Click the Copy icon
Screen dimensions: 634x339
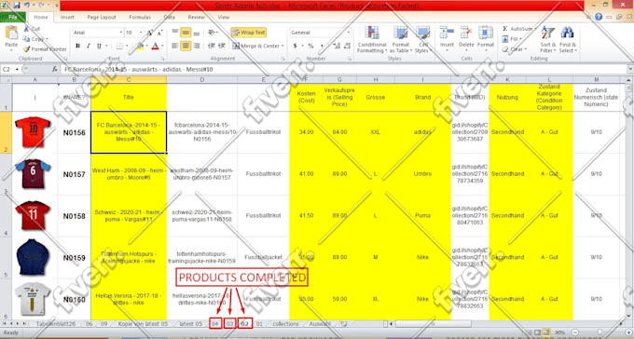[27, 39]
